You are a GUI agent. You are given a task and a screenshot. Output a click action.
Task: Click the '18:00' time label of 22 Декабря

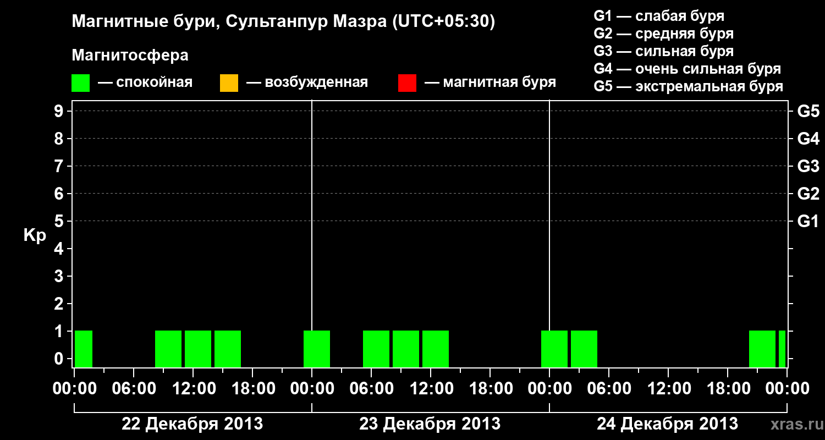[252, 389]
